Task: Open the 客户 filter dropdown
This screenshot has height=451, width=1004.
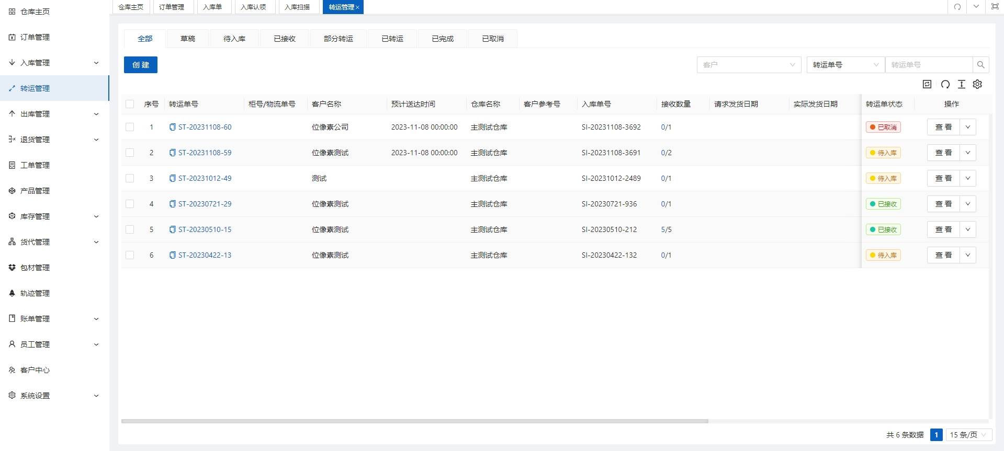Action: (x=748, y=65)
